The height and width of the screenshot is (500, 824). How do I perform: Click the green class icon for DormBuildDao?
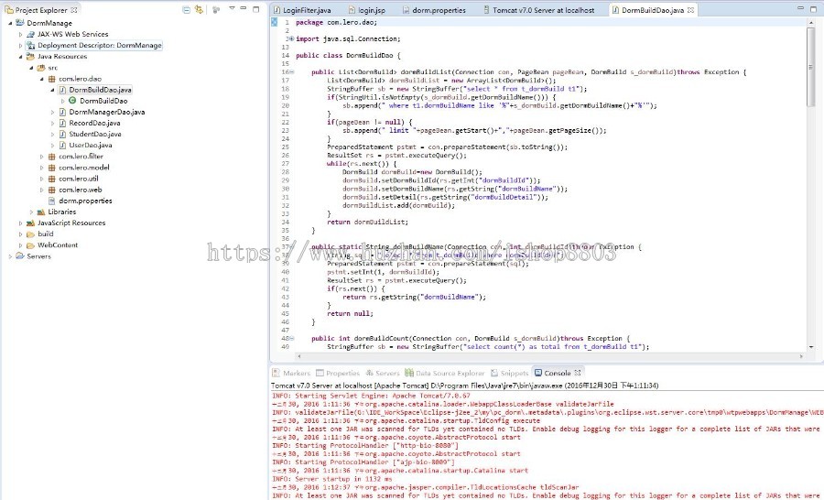point(72,101)
